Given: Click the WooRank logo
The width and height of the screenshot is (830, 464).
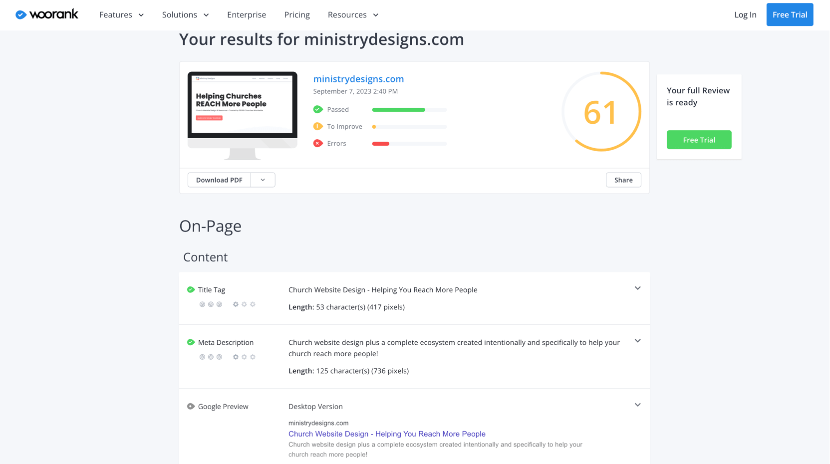Looking at the screenshot, I should (x=47, y=14).
